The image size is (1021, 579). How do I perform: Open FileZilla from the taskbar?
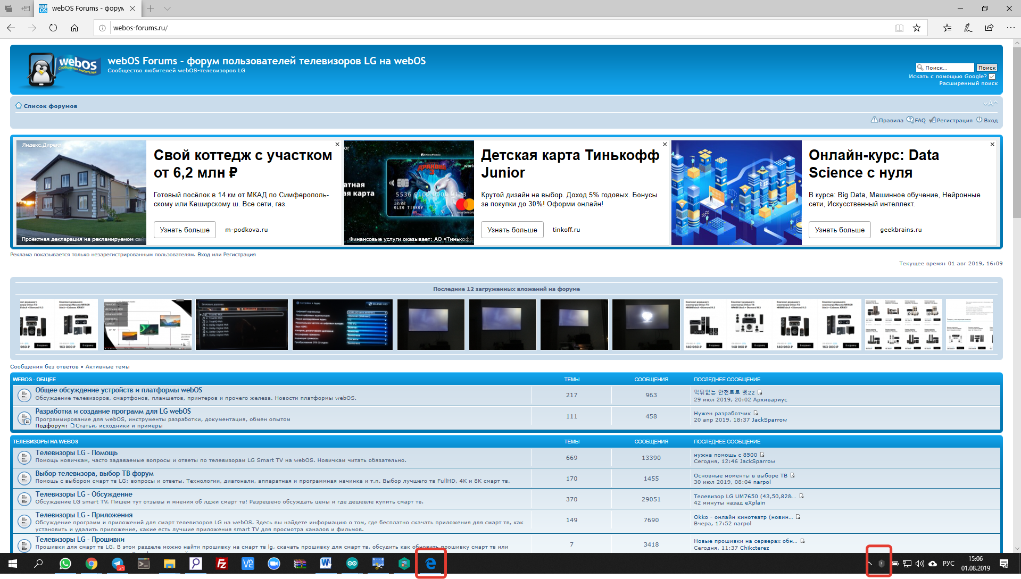pyautogui.click(x=222, y=564)
